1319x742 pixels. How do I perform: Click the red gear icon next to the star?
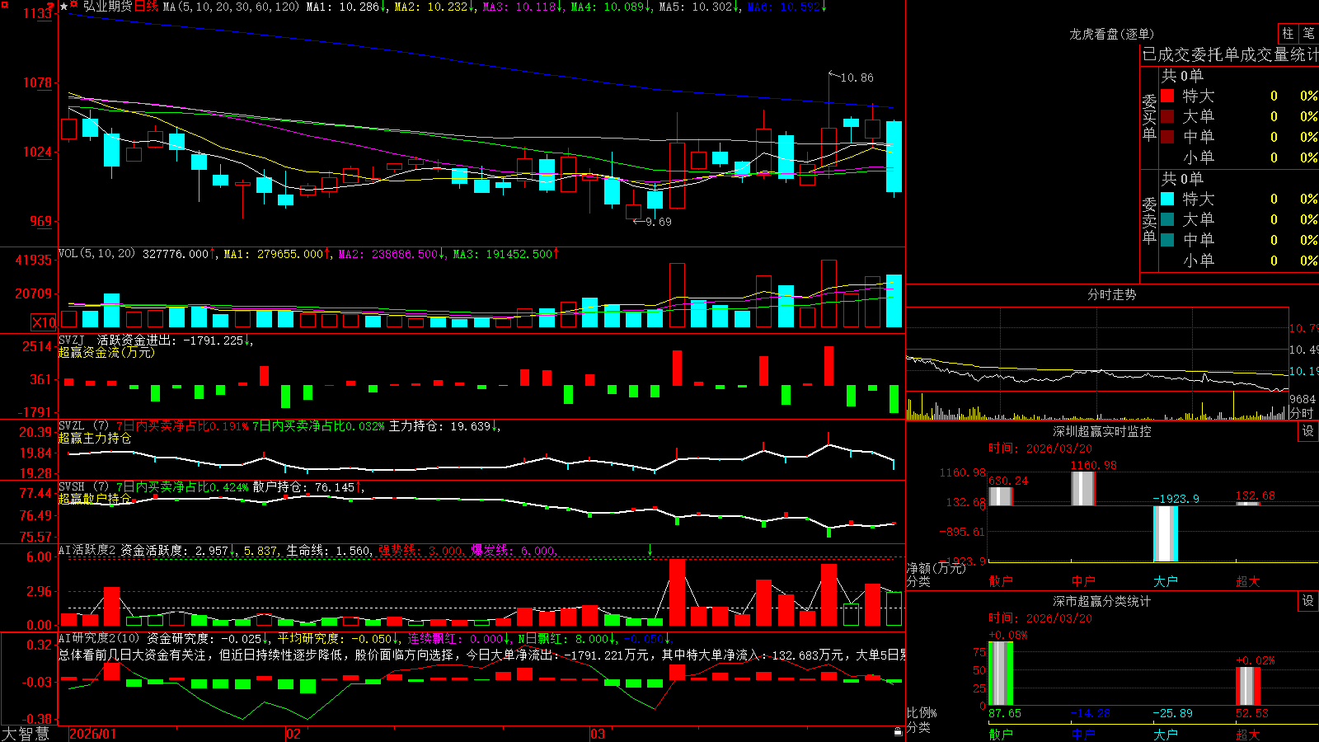pyautogui.click(x=75, y=6)
